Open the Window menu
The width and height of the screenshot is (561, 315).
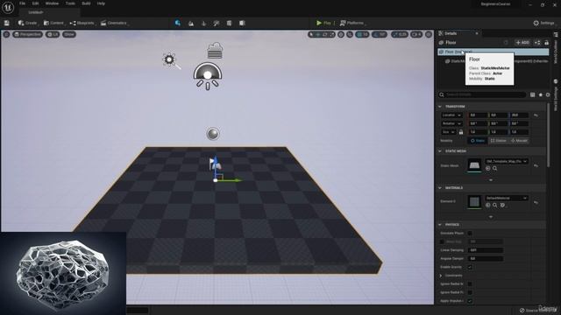pos(53,3)
